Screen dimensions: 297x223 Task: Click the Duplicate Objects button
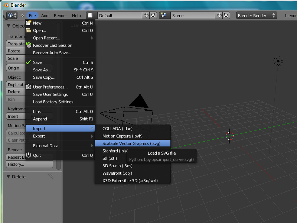[x=16, y=85]
